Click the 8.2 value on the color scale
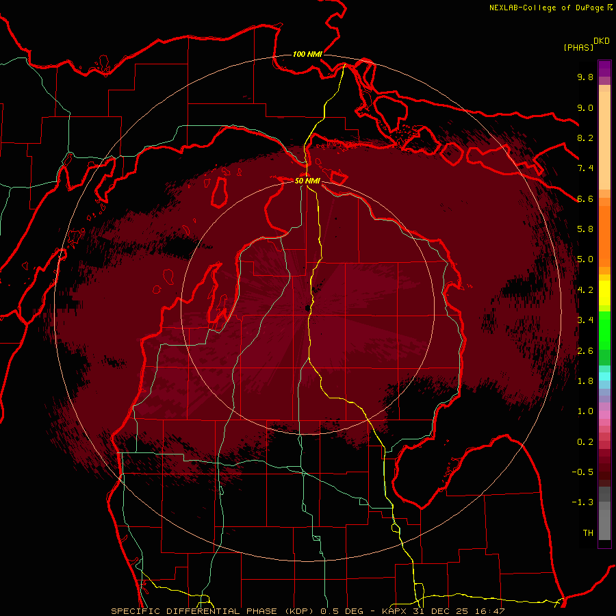 tap(585, 138)
